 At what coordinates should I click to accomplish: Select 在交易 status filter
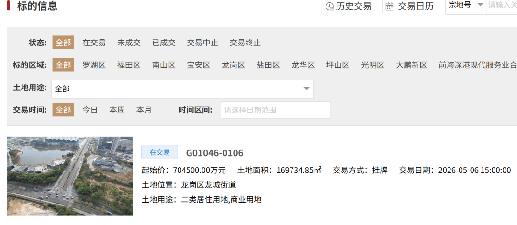(x=94, y=43)
